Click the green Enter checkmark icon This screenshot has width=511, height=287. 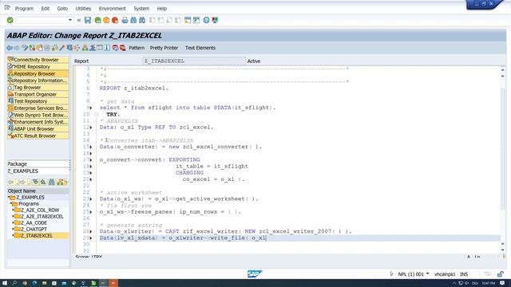point(10,20)
